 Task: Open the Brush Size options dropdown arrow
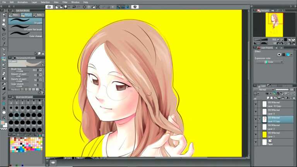40,70
